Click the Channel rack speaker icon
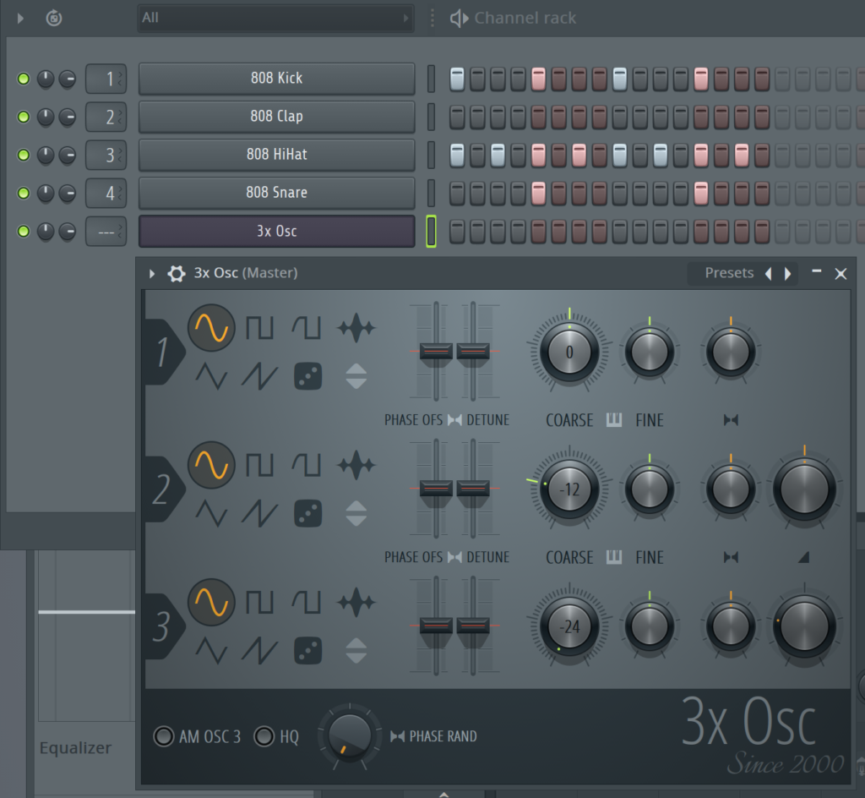This screenshot has height=798, width=865. click(x=459, y=18)
